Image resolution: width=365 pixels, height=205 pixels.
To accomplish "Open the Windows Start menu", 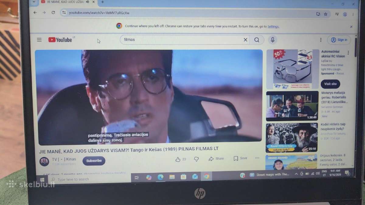I will 42,180.
